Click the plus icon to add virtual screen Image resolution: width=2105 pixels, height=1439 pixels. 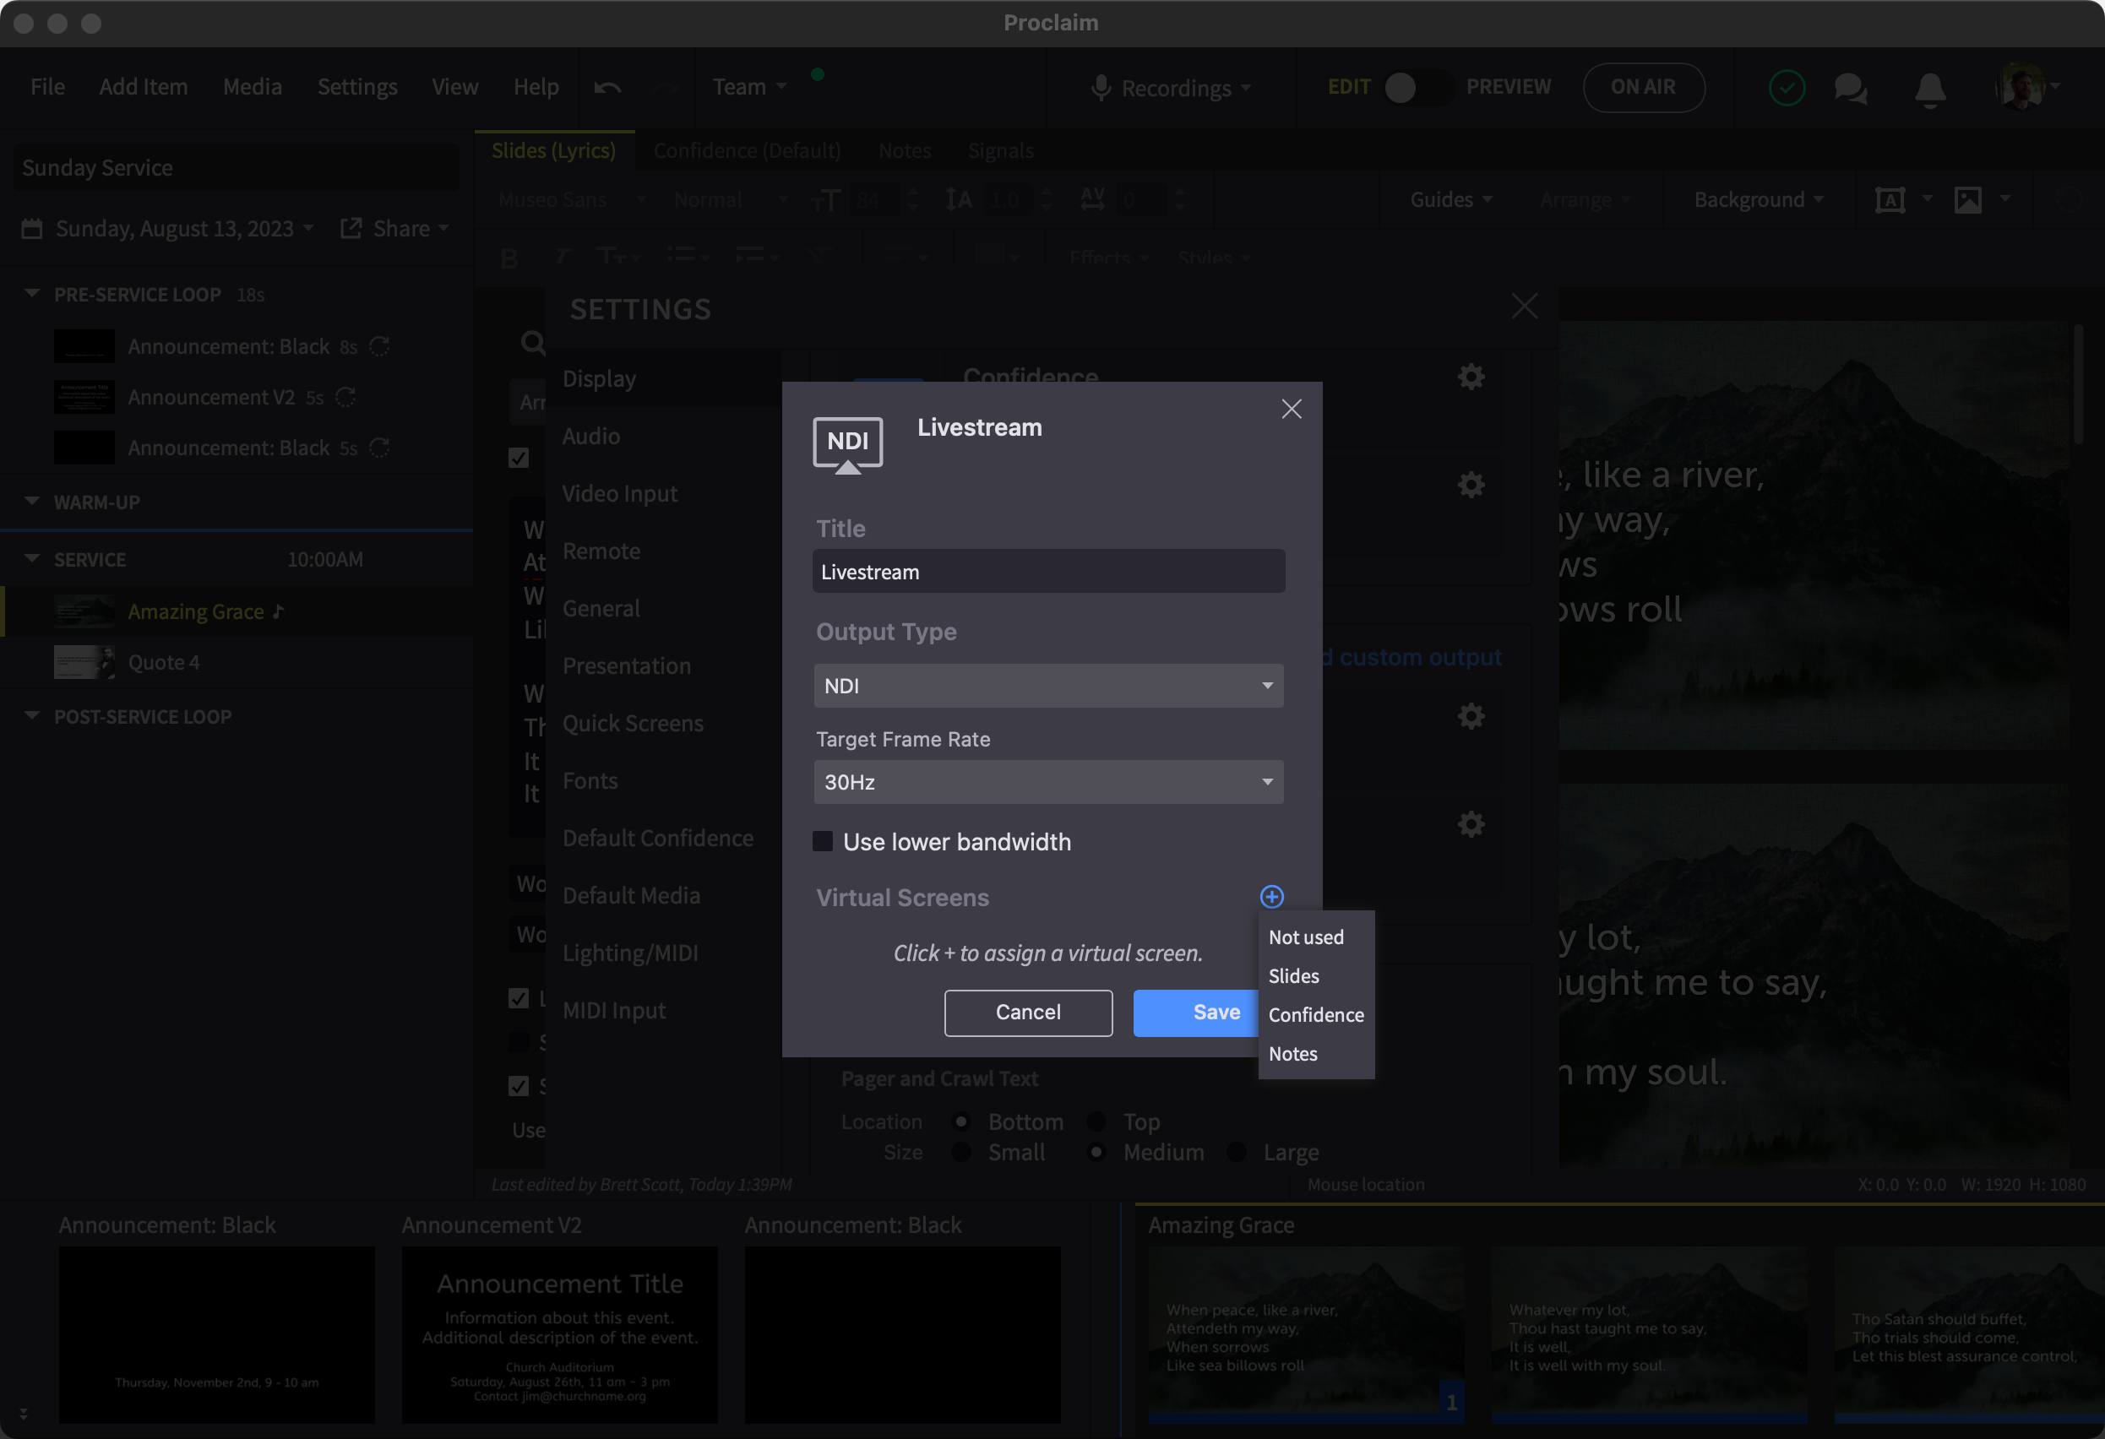pos(1271,897)
